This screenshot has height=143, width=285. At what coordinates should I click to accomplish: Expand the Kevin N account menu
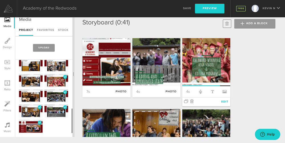pos(271,8)
